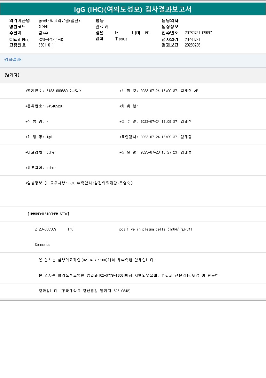Click registration number '24548520'
This screenshot has height=378, width=266.
[x=54, y=106]
